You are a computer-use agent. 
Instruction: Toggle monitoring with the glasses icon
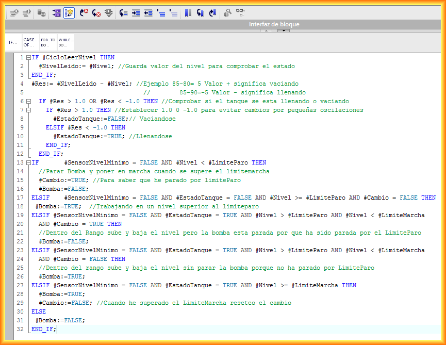coord(240,12)
